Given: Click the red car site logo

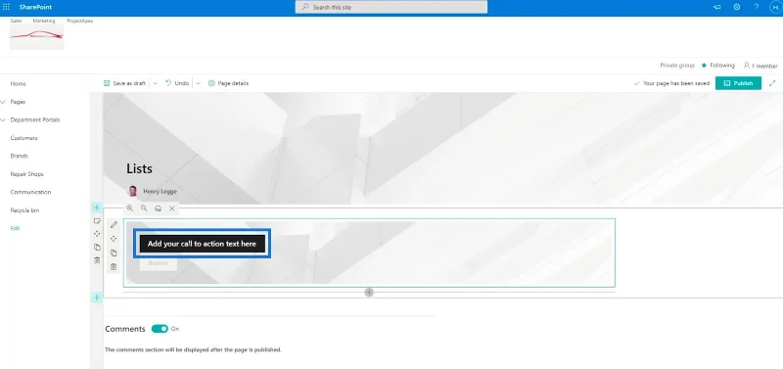Looking at the screenshot, I should pyautogui.click(x=36, y=36).
